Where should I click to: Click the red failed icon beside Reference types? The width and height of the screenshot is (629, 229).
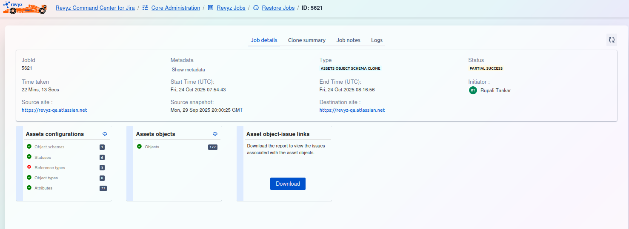(x=29, y=167)
